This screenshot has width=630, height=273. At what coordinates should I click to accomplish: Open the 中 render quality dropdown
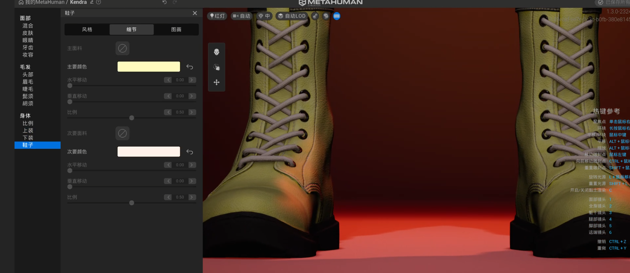[264, 16]
